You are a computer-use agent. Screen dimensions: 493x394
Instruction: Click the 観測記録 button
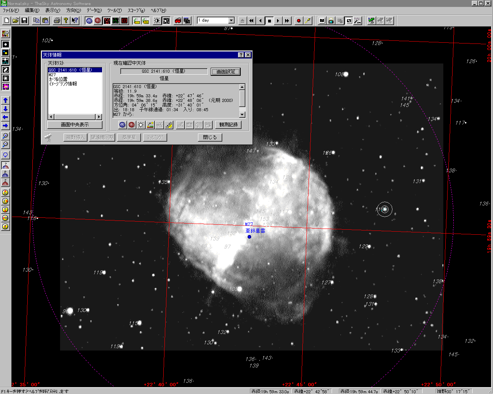pos(229,125)
